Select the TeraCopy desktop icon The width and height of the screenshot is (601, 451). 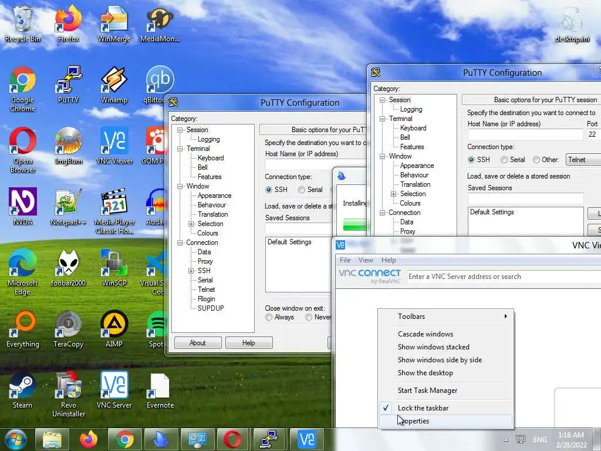pos(68,329)
